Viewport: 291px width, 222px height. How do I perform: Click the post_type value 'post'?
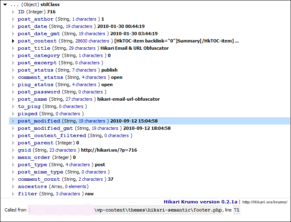(100, 165)
